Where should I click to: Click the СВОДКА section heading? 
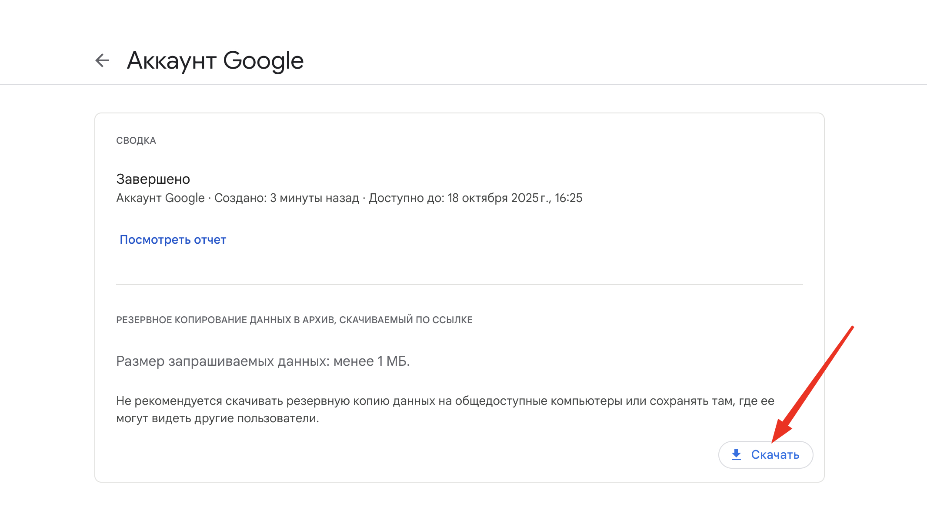136,141
